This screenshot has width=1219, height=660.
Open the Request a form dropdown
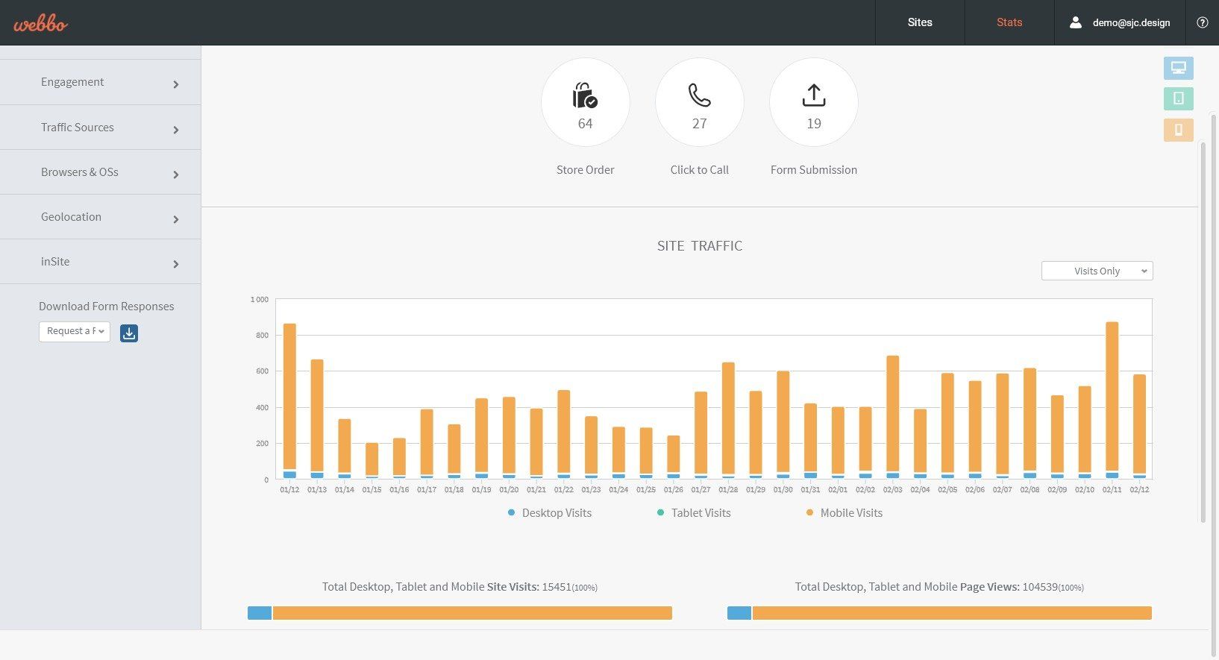[x=75, y=331]
